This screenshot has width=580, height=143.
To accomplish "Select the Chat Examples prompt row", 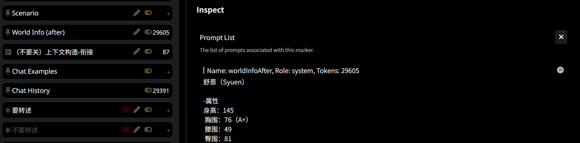I will (x=88, y=71).
